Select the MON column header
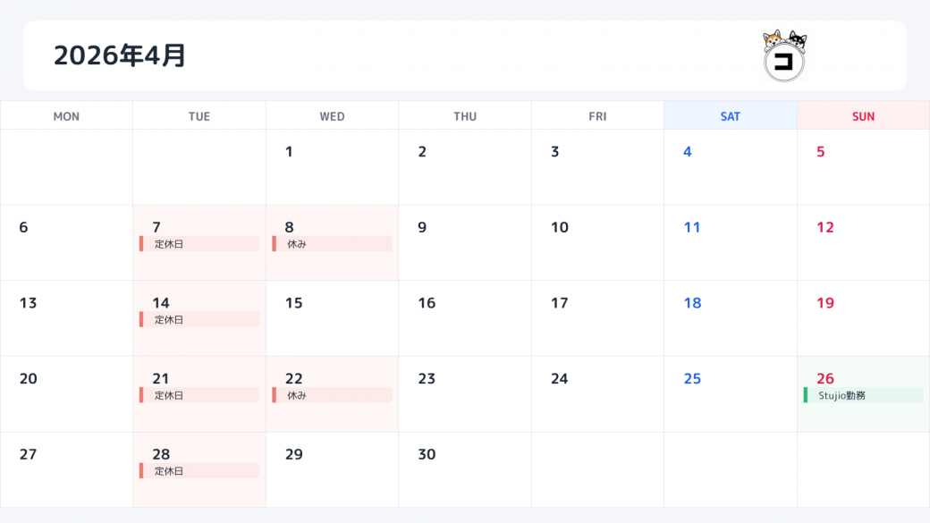 point(66,116)
